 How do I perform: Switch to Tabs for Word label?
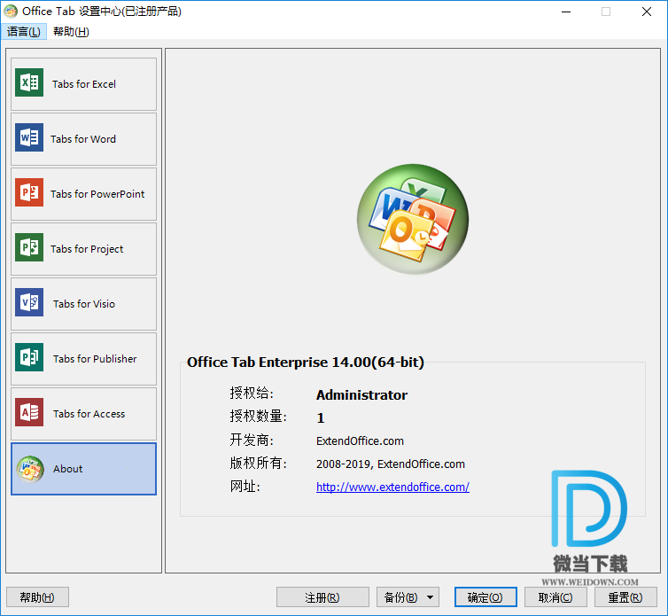coord(83,139)
